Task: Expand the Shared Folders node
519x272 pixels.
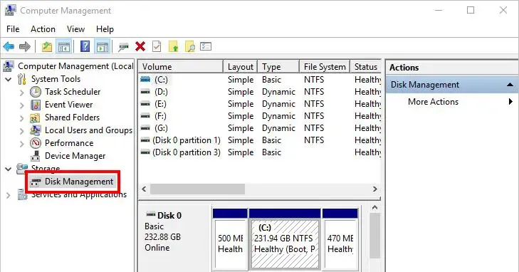Action: (22, 117)
